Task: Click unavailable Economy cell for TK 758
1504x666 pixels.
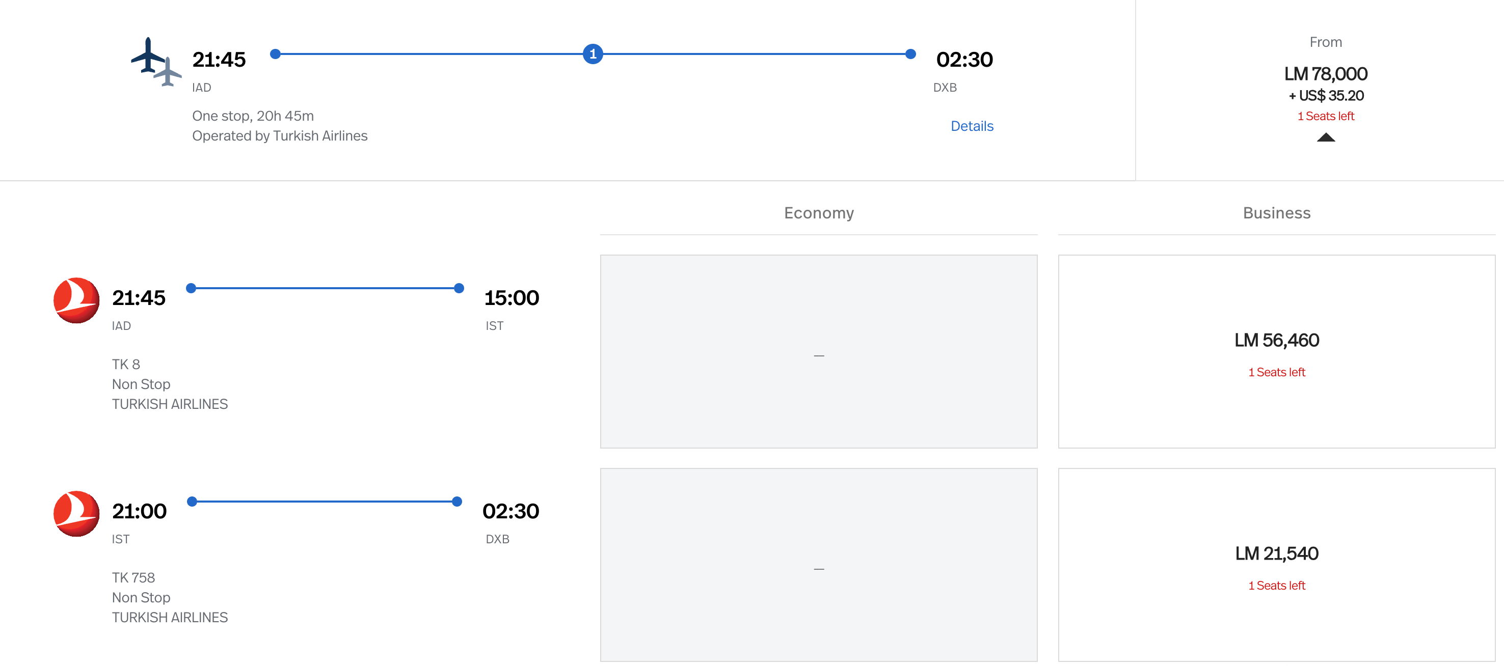Action: point(819,564)
